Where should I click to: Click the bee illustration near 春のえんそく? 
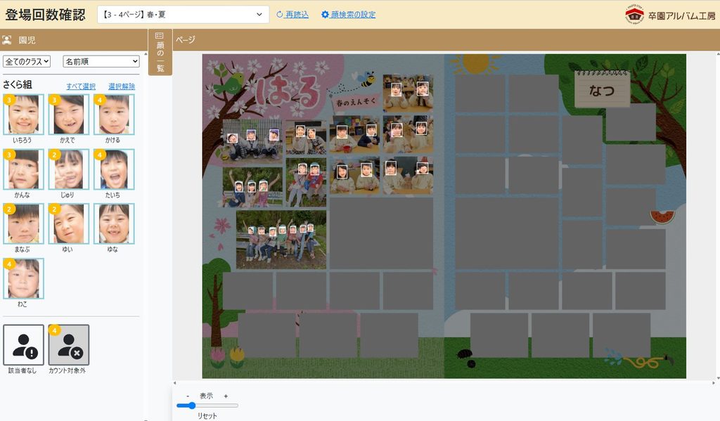click(366, 79)
